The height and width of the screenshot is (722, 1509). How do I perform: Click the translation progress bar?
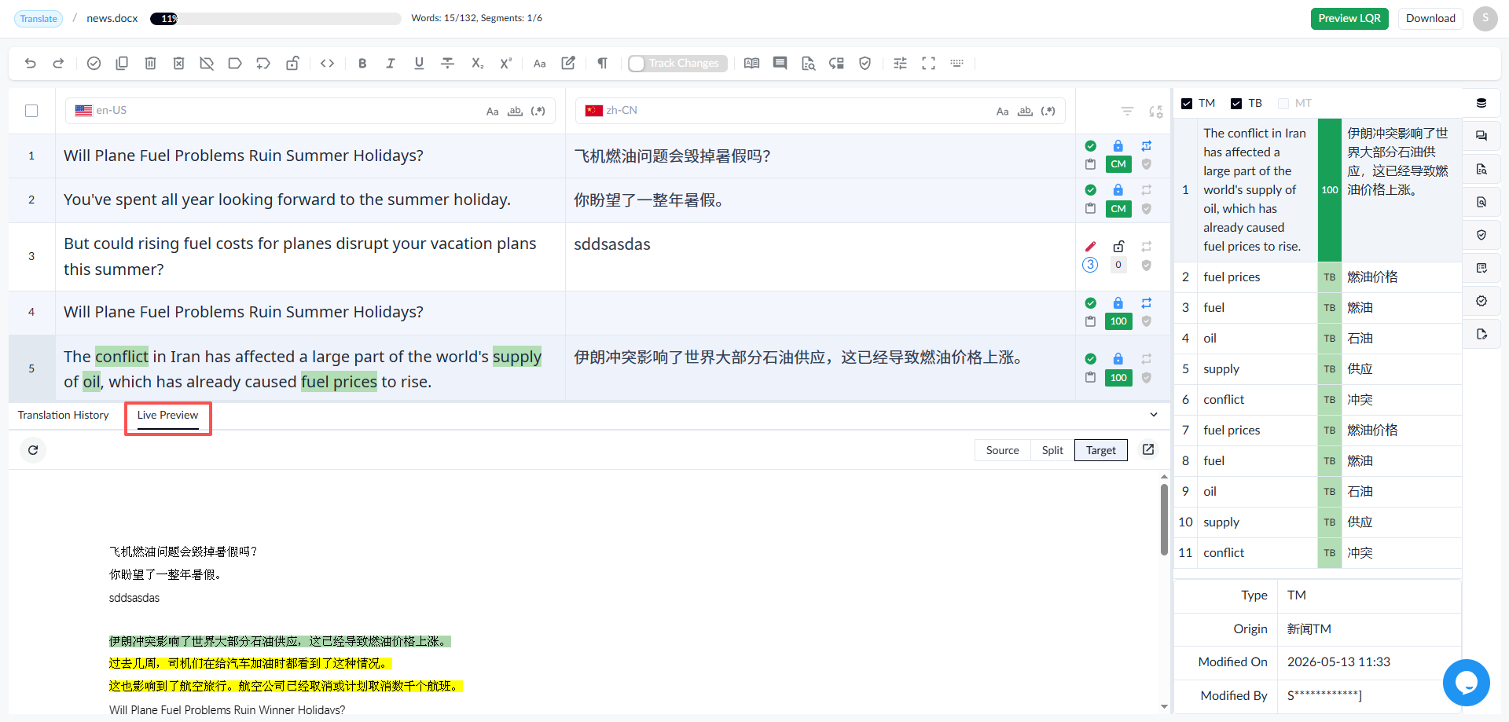click(275, 19)
